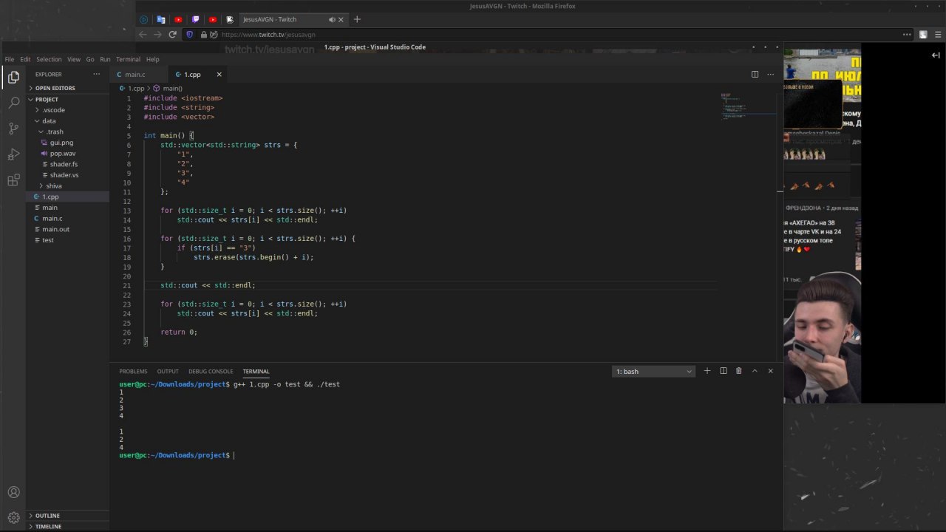Click the Firefox tracking protection shield

tap(190, 34)
